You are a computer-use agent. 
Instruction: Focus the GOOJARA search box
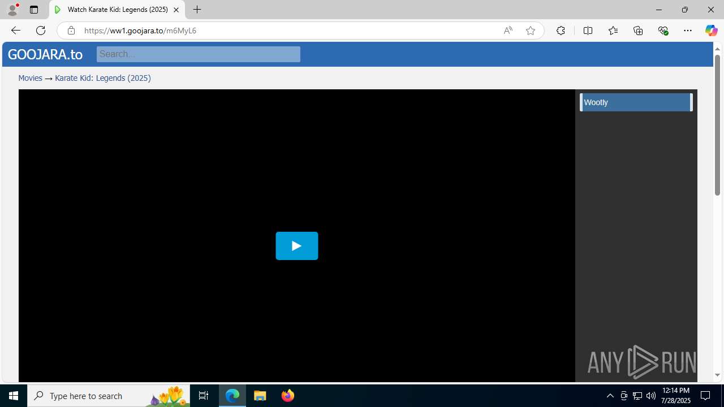point(198,54)
